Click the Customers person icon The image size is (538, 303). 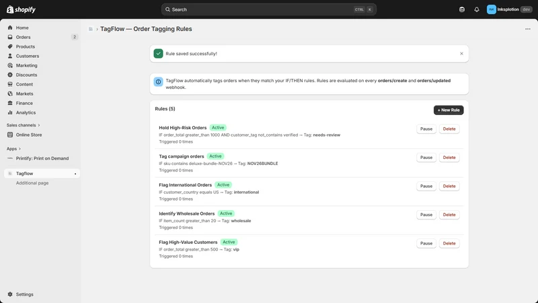(10, 56)
